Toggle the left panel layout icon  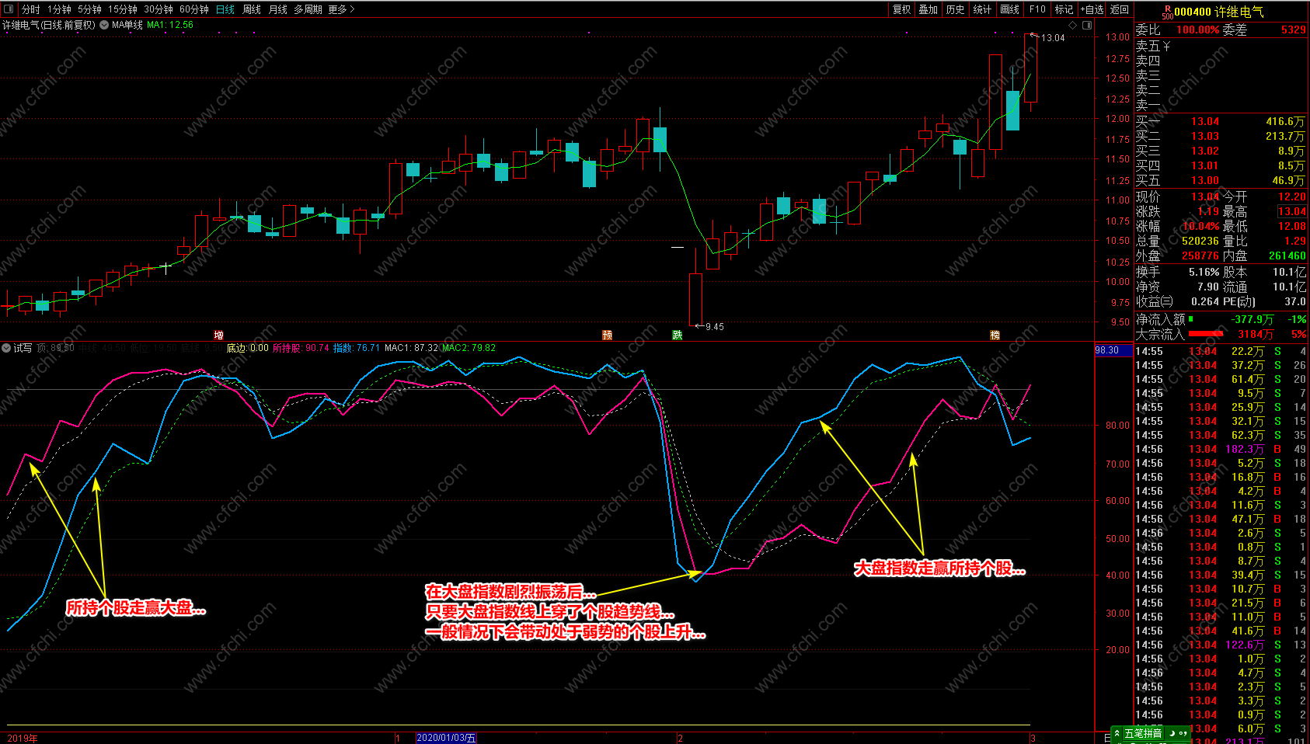pyautogui.click(x=9, y=9)
